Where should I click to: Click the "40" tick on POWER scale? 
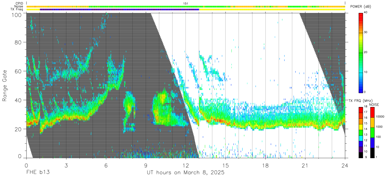pyautogui.click(x=366, y=12)
